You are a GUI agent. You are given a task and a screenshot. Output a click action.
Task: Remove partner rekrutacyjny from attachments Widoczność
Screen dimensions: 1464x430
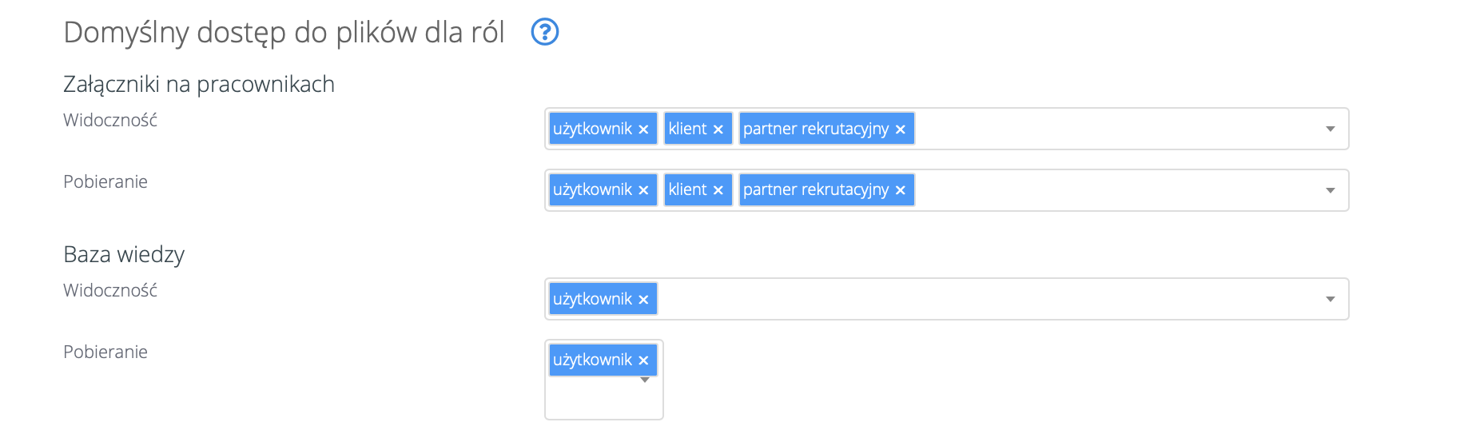(900, 129)
